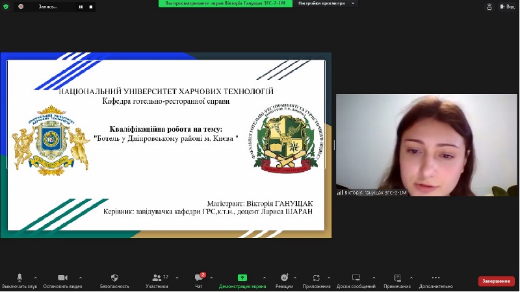Open the Реакции reactions menu
The width and height of the screenshot is (520, 292).
click(x=284, y=281)
